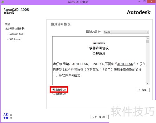Click the license text scroll-down arrow
The width and height of the screenshot is (156, 123).
(148, 83)
